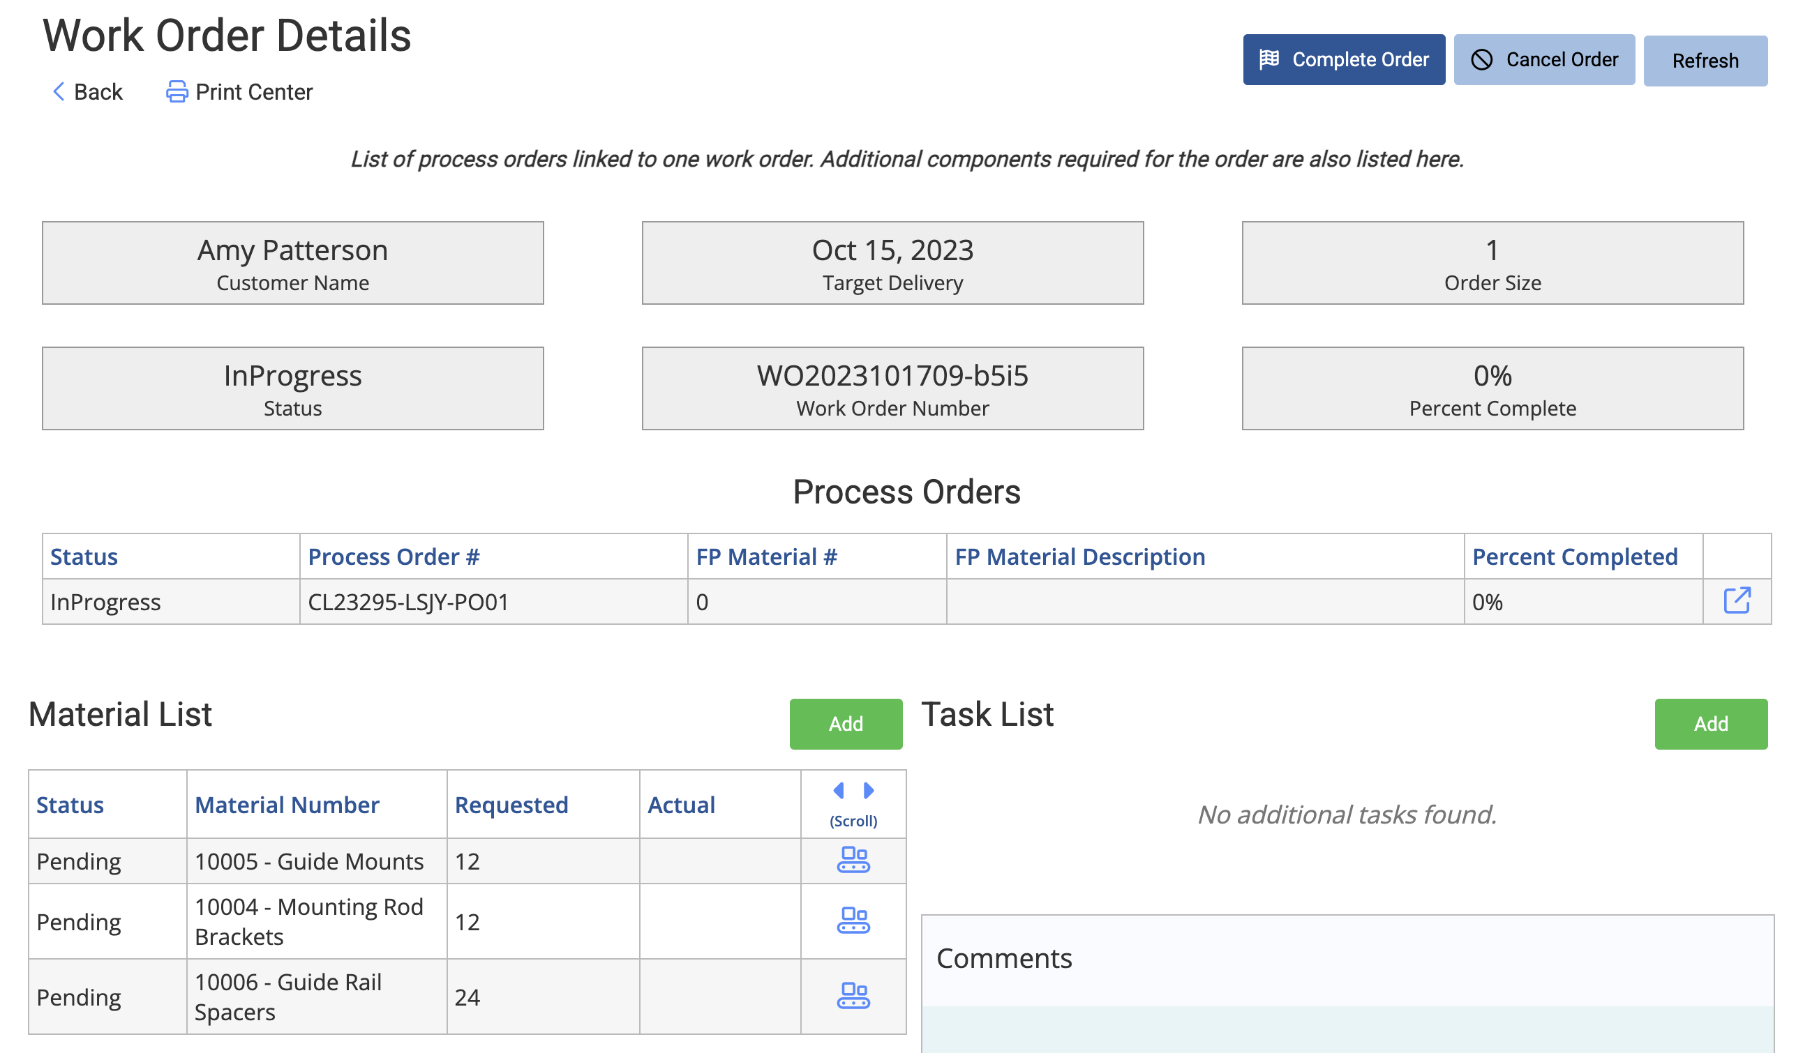The image size is (1796, 1053).
Task: Sort by Percent Completed column header
Action: [1574, 556]
